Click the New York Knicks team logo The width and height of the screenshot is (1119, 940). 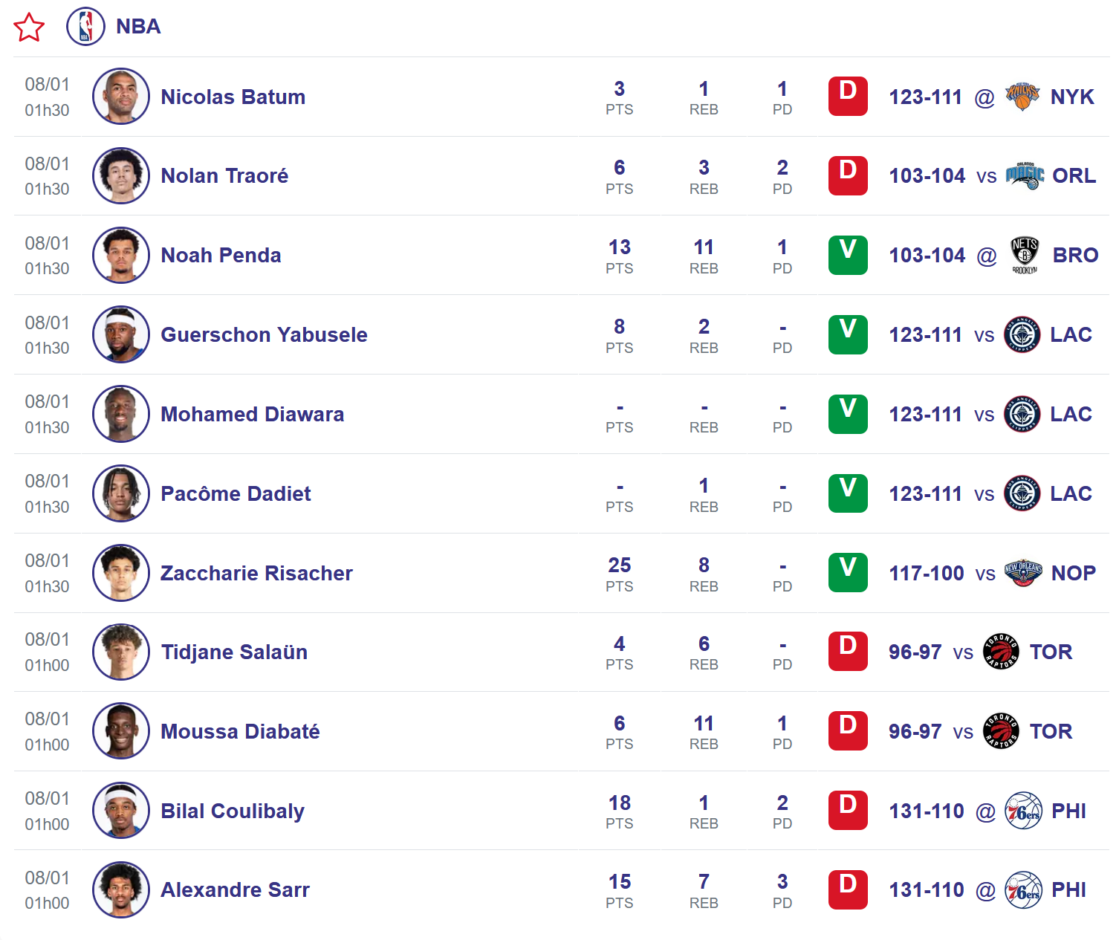pos(1022,97)
